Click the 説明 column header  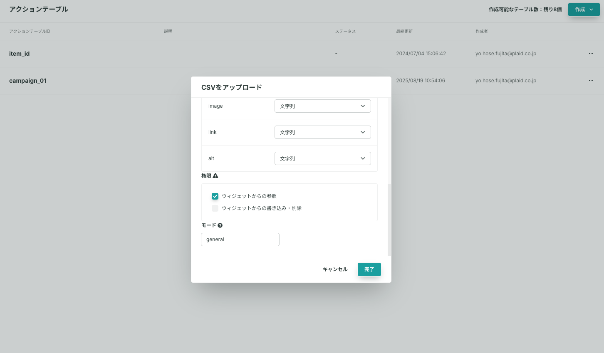(x=168, y=32)
